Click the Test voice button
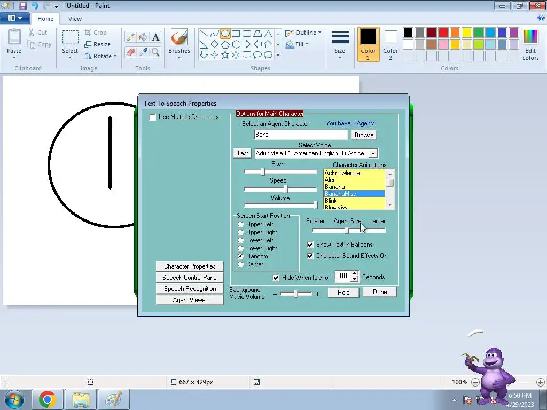Screen dimensions: 547x410 tap(242, 153)
